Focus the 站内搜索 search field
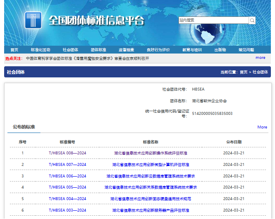This screenshot has width=275, height=219. tap(214, 20)
